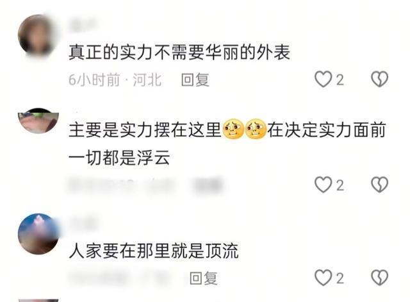Viewport: 410px width, 302px height.
Task: Open third commenter's blue sky avatar
Action: point(38,233)
